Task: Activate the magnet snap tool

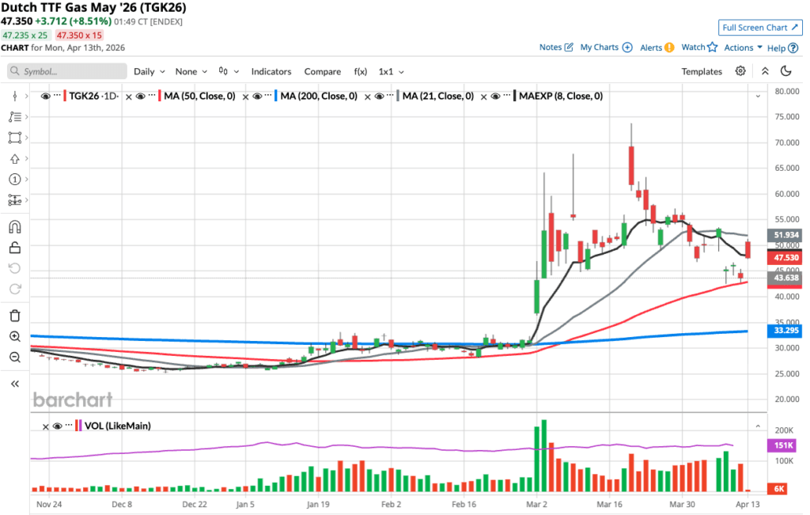Action: tap(14, 227)
